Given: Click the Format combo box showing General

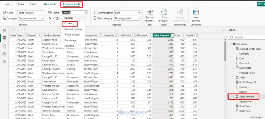Looking at the screenshot, I should point(74,12).
